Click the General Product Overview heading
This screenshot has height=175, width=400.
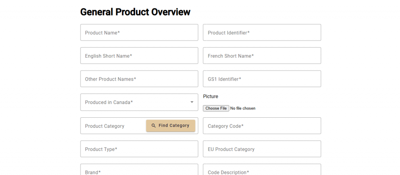click(x=135, y=12)
